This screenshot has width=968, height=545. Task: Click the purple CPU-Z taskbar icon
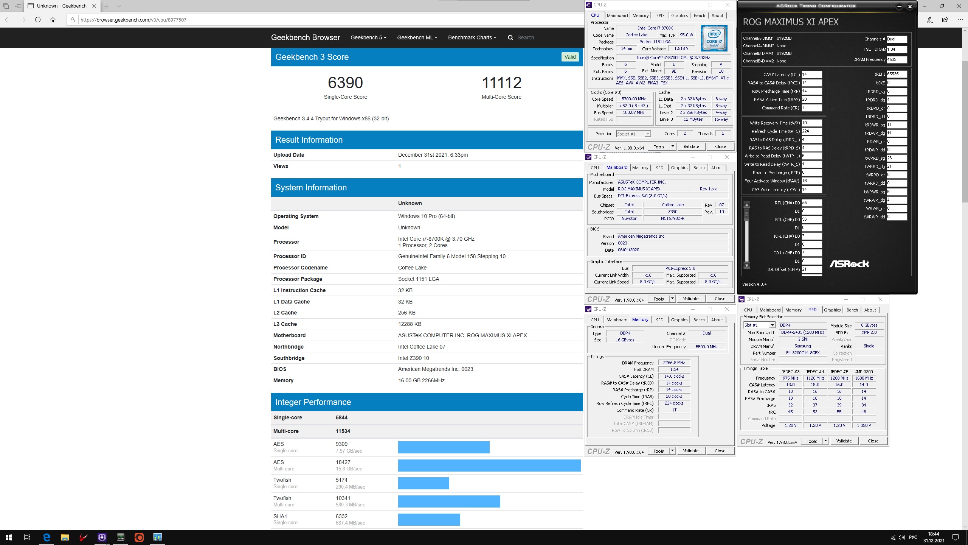point(102,537)
